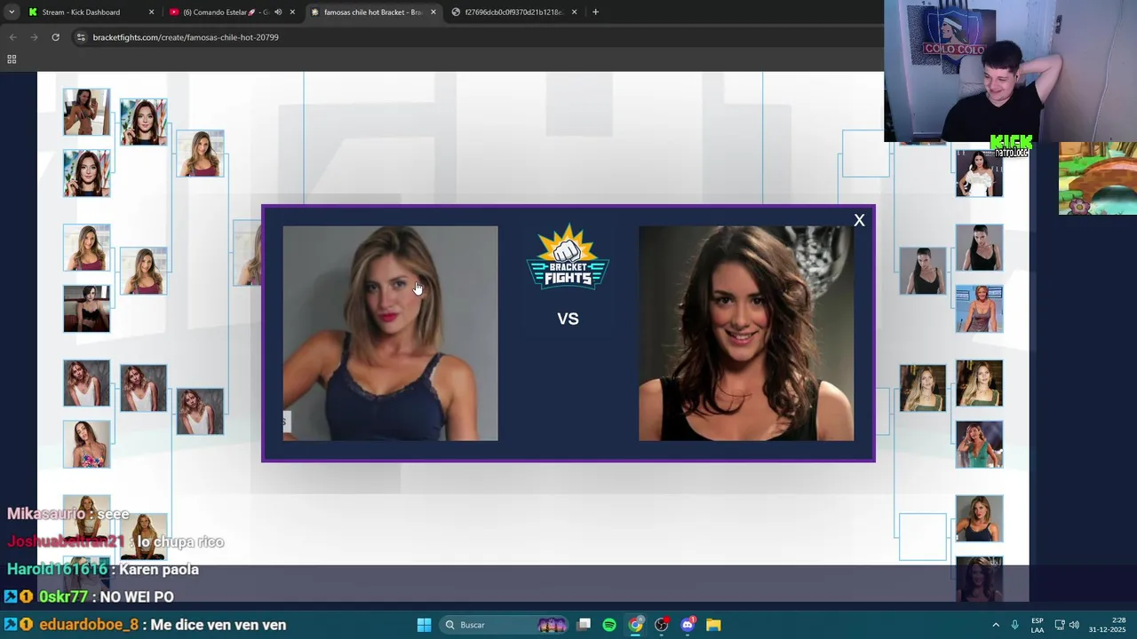
Task: Go forward to next page
Action: pos(34,37)
